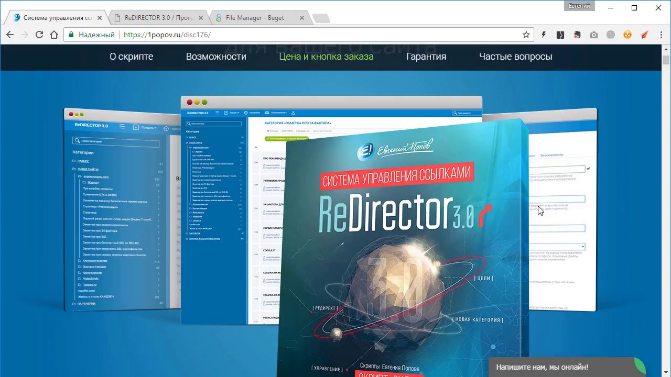This screenshot has width=671, height=377.
Task: Open the dark split-square extension icon
Action: 560,35
